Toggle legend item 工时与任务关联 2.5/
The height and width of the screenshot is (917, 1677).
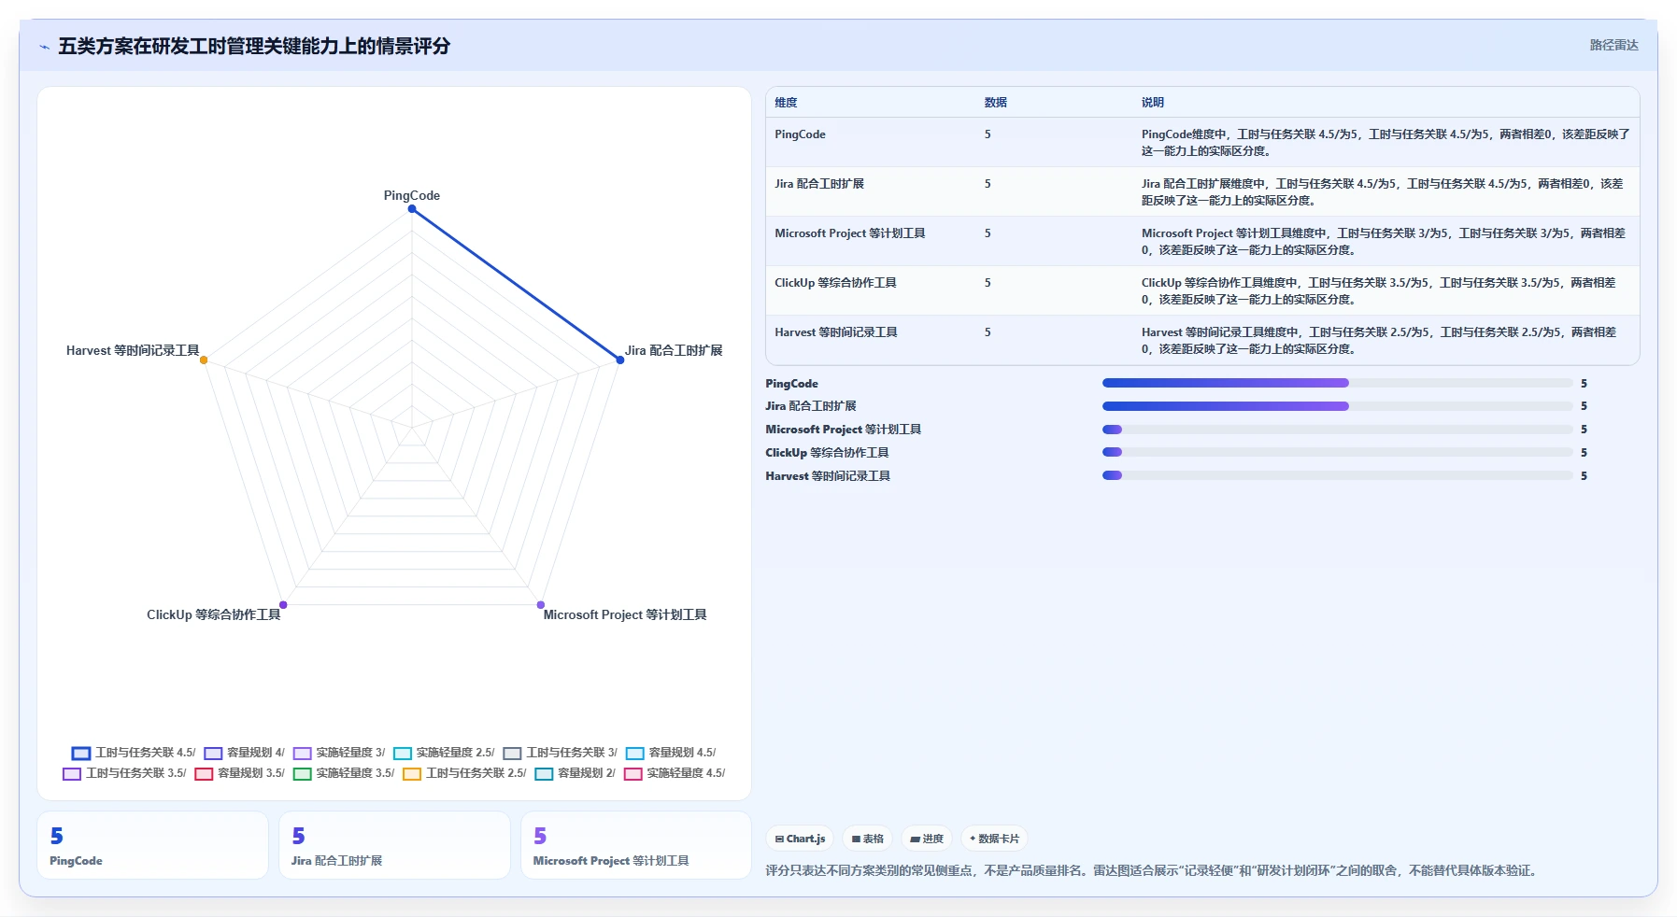point(465,773)
